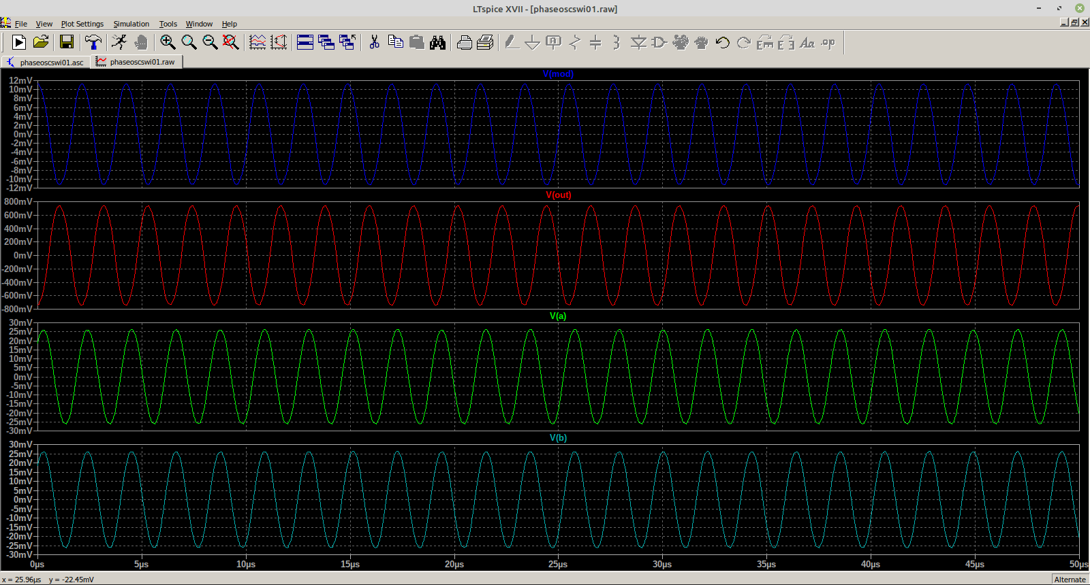Click the Alternate status bar indicator
The width and height of the screenshot is (1090, 585).
pos(1070,579)
